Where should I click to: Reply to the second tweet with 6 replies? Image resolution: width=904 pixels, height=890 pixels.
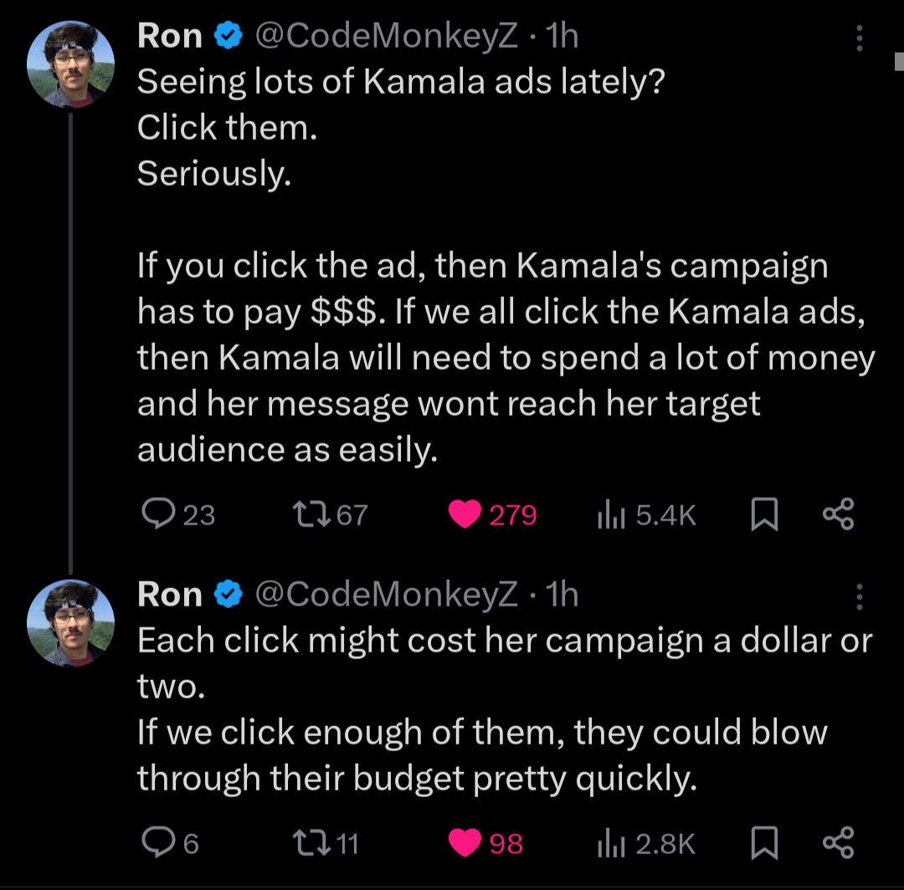(170, 843)
